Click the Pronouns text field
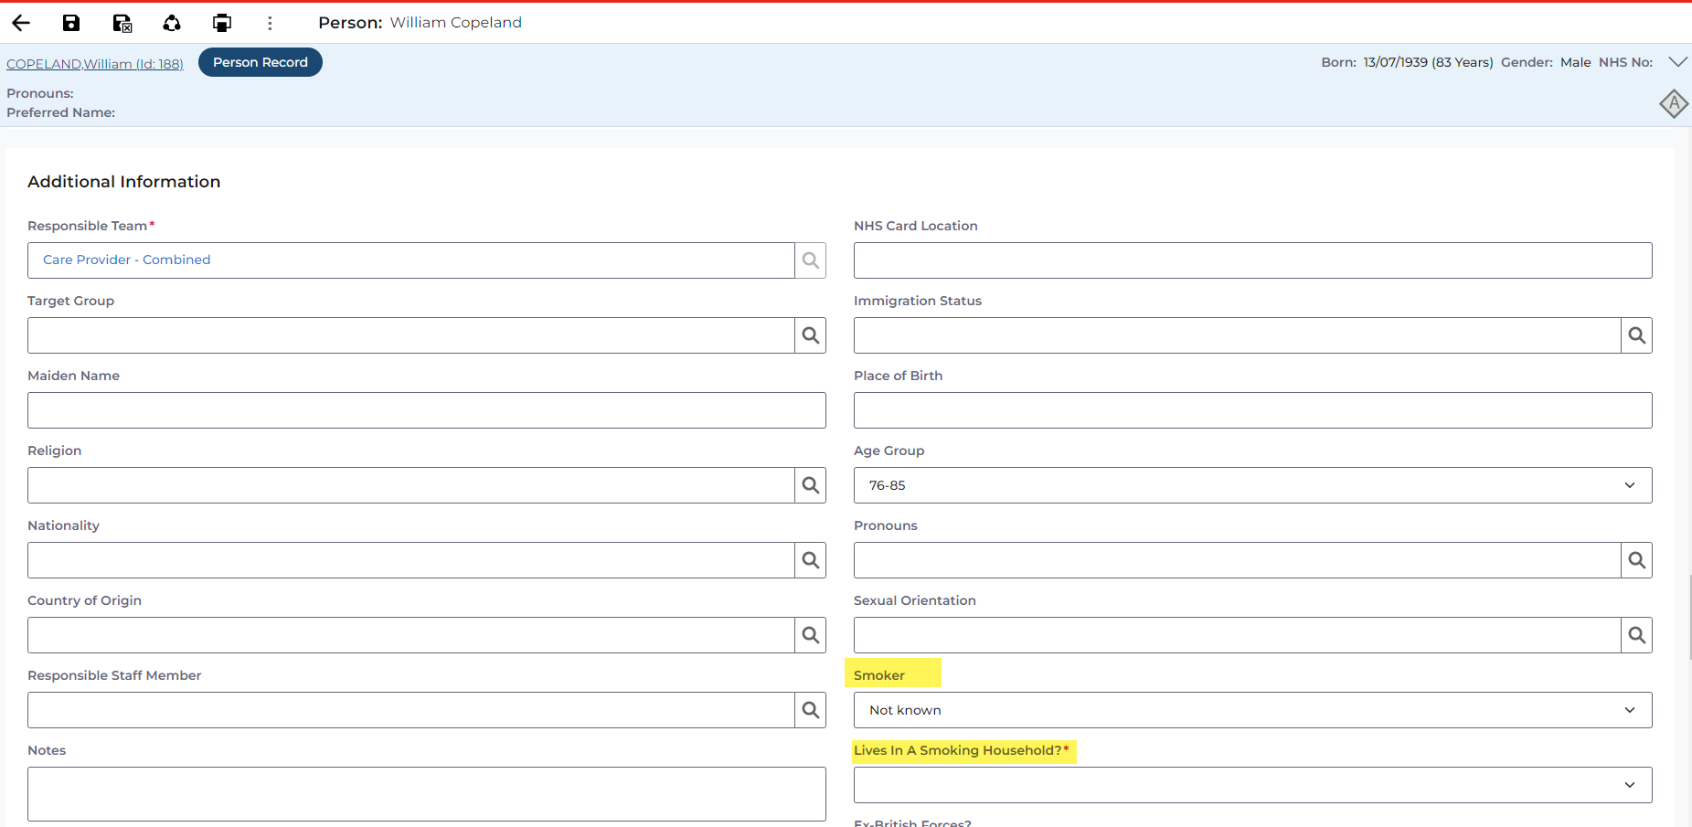Screen dimensions: 1692x827 1238,560
